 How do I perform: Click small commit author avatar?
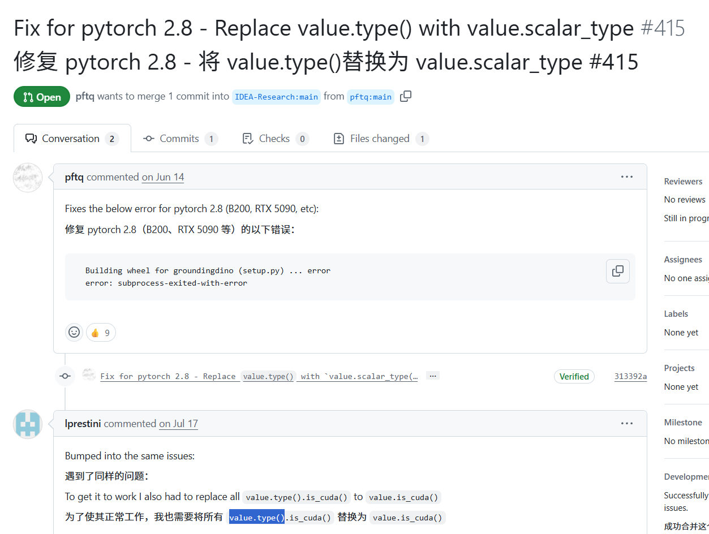89,374
